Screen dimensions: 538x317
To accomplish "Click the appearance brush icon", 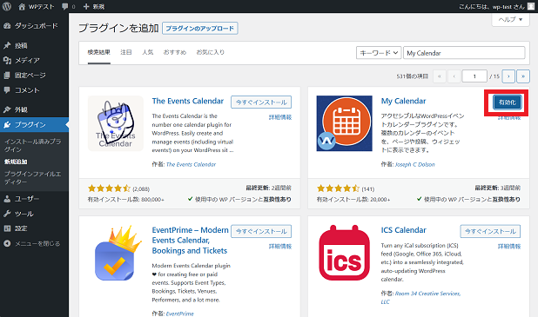I will coord(7,109).
